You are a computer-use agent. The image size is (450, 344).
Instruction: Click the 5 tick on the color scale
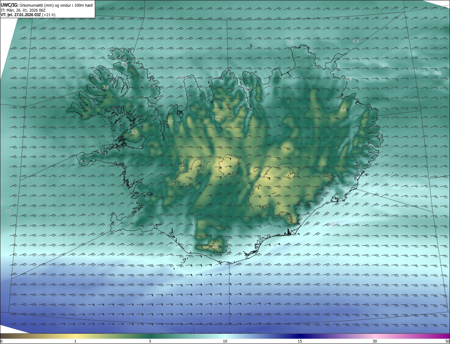[x=150, y=341]
